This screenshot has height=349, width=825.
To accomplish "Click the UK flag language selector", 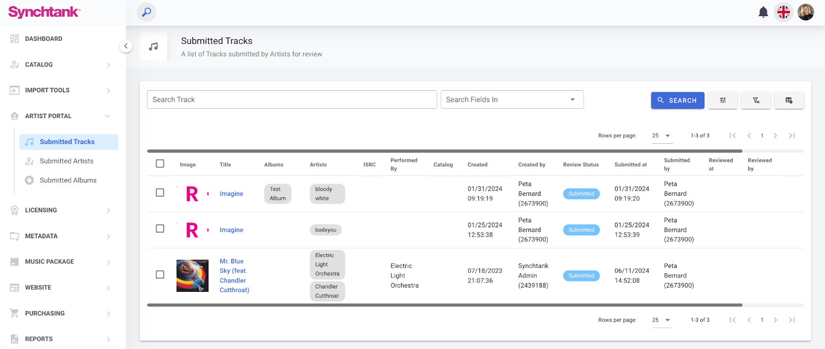I will point(783,12).
